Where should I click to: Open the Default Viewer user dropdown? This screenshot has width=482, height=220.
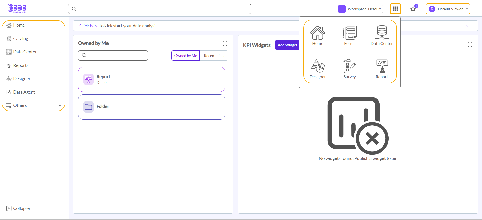(448, 9)
